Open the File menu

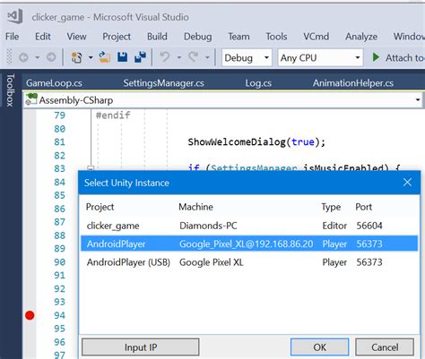click(13, 37)
